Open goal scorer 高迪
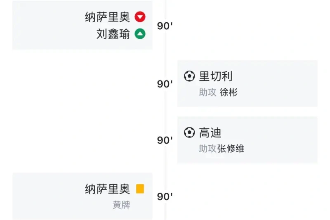 click(x=210, y=132)
